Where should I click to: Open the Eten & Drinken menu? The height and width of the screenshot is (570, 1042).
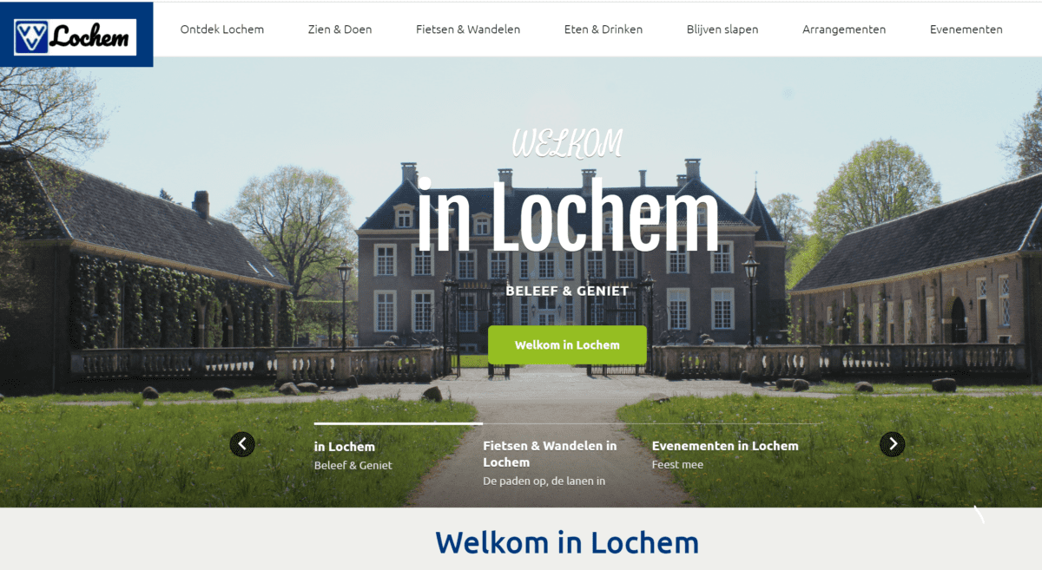click(603, 29)
